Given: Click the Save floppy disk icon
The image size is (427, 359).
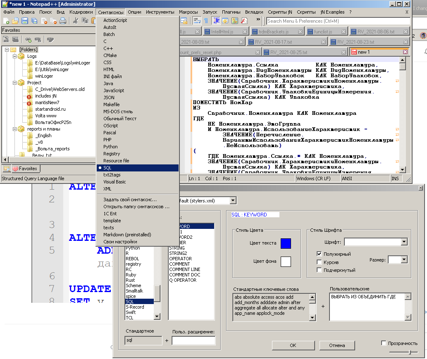Looking at the screenshot, I should (25, 21).
